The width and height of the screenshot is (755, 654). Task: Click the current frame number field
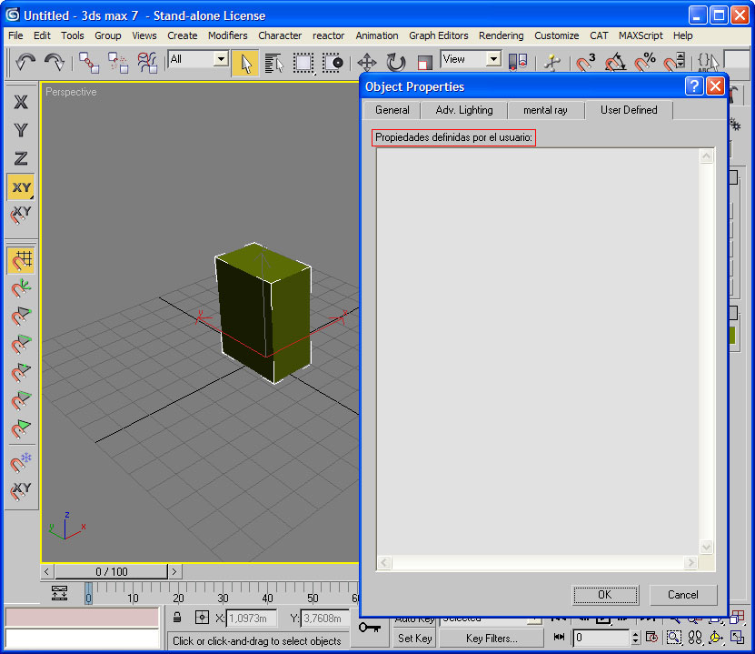pos(601,638)
